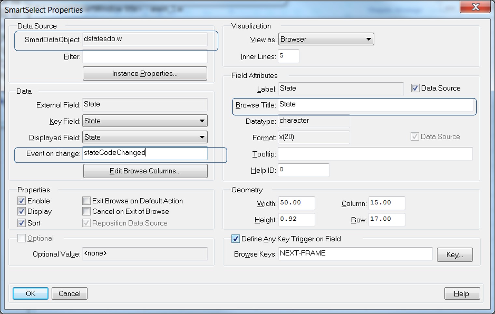Uncheck the Enable checkbox
Viewport: 495px width, 314px height.
pos(21,201)
